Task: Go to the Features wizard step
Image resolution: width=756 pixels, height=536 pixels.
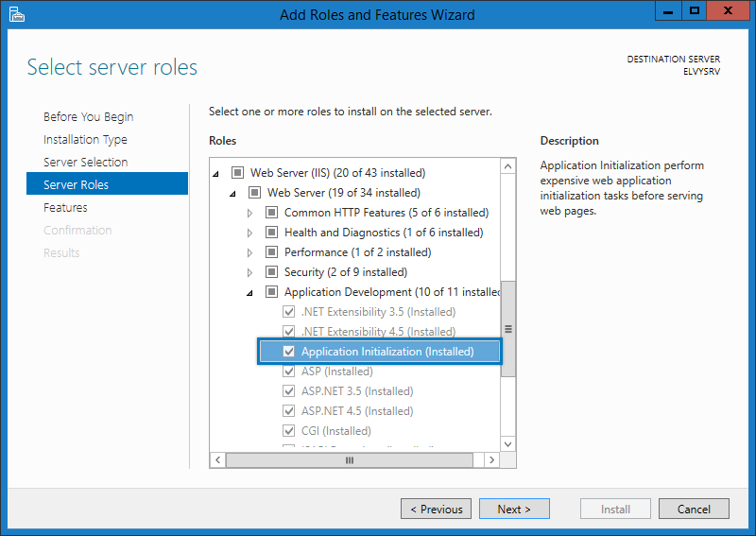Action: tap(65, 207)
